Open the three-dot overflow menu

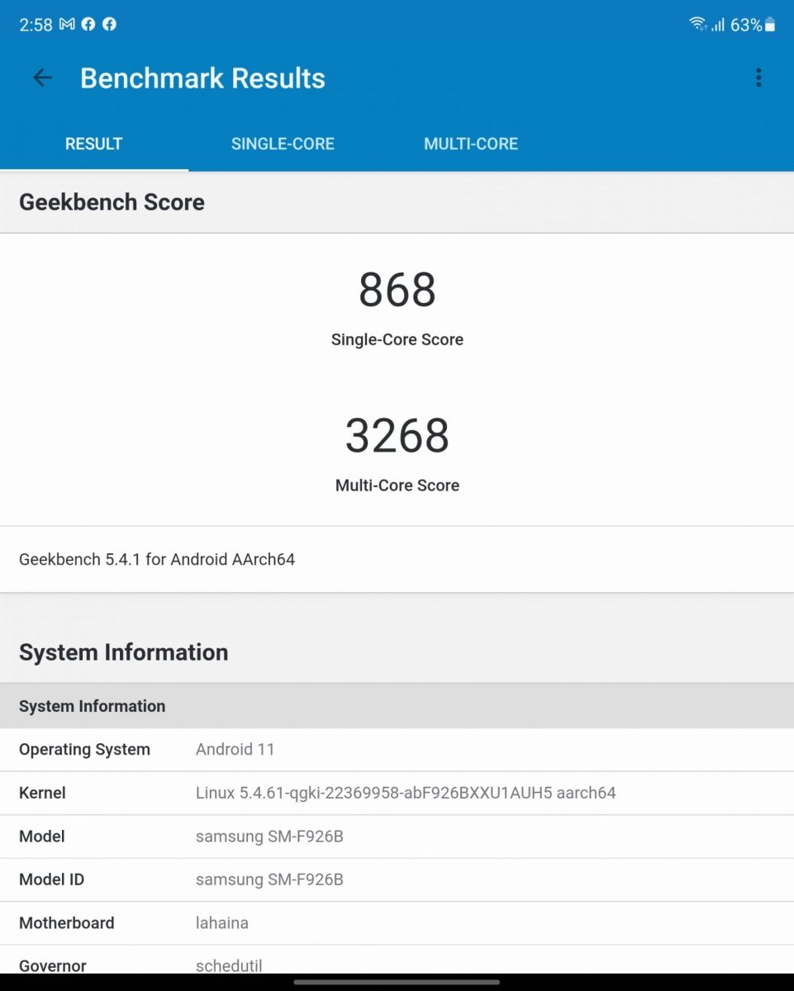pyautogui.click(x=758, y=78)
